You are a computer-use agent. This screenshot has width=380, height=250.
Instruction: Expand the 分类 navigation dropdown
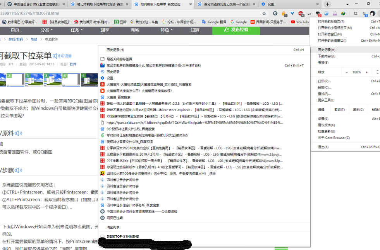click(x=46, y=30)
